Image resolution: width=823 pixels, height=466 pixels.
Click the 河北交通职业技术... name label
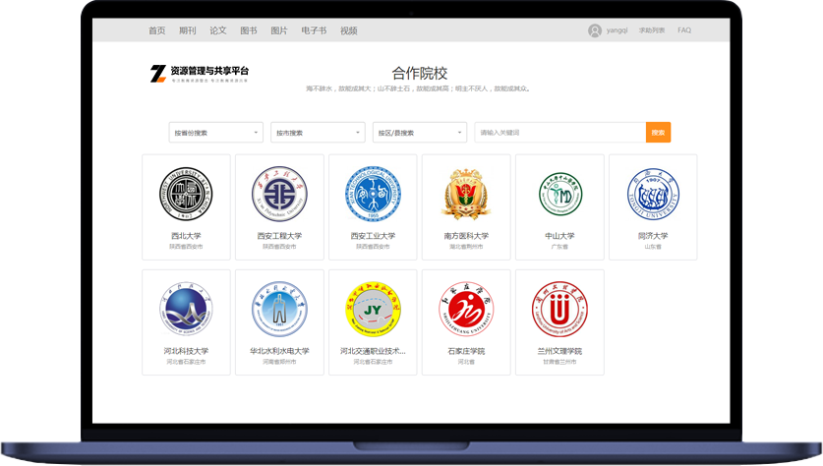click(373, 351)
